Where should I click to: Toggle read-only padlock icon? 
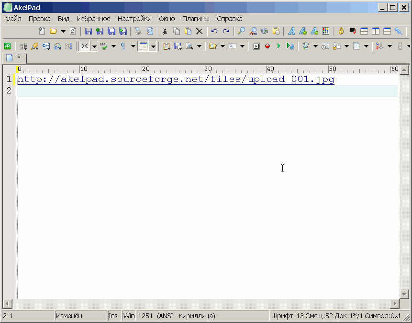click(x=341, y=31)
